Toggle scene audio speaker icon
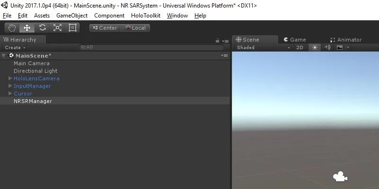 pyautogui.click(x=327, y=48)
